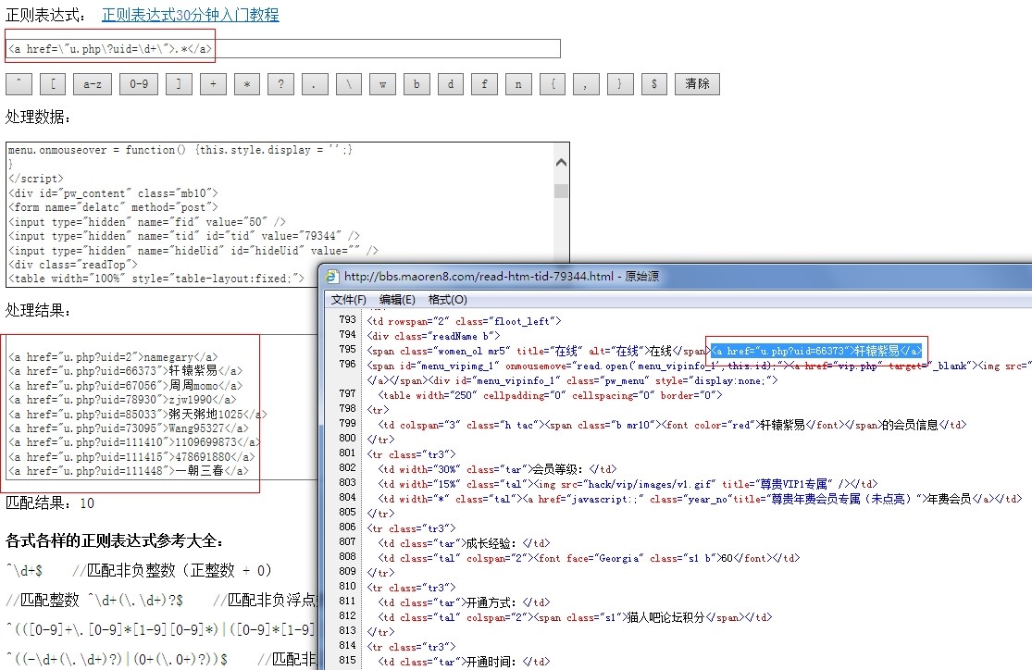This screenshot has width=1032, height=670.
Task: Insert the [ opening bracket button
Action: (x=53, y=84)
